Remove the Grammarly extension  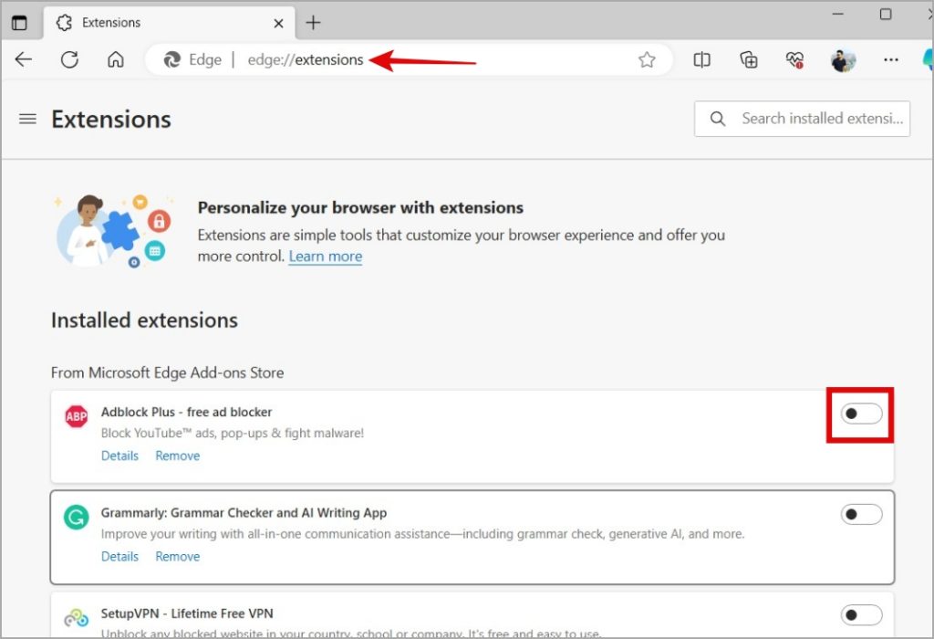(x=178, y=556)
